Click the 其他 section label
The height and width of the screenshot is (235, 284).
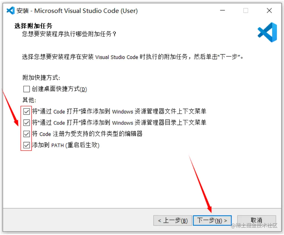[x=29, y=100]
